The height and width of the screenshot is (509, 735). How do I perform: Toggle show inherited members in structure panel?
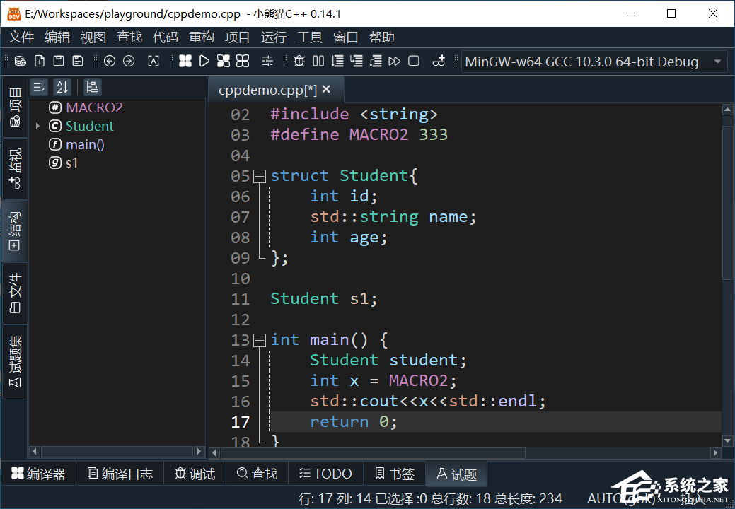pyautogui.click(x=93, y=87)
